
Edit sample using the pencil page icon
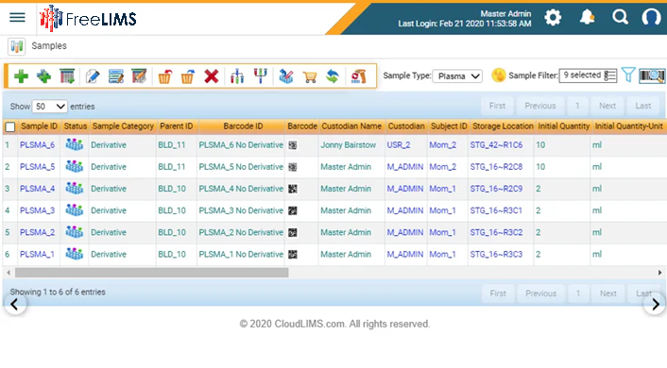(x=93, y=76)
